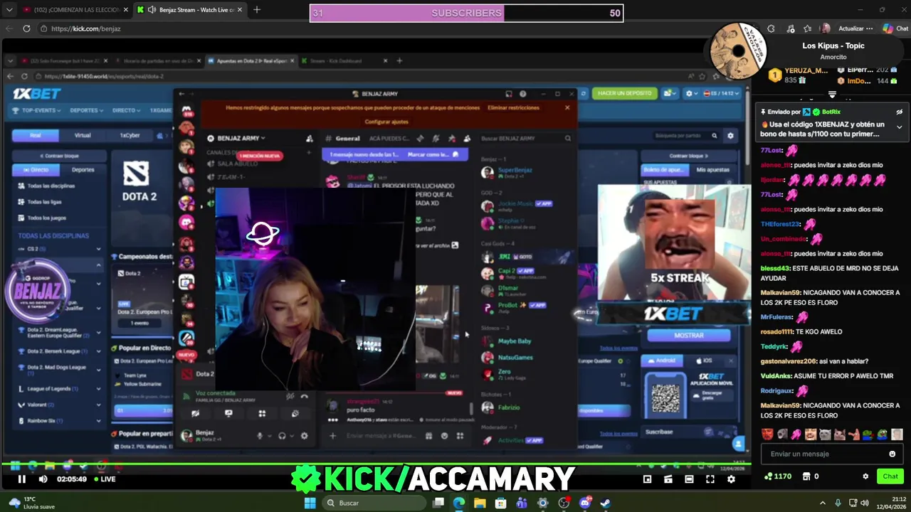This screenshot has height=512, width=911.
Task: Open the channel points balance 1170
Action: coord(778,476)
